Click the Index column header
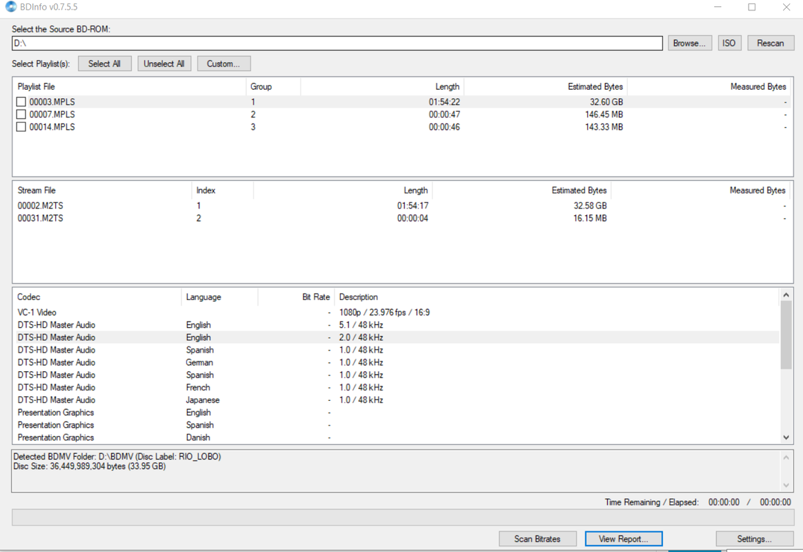 pos(222,190)
